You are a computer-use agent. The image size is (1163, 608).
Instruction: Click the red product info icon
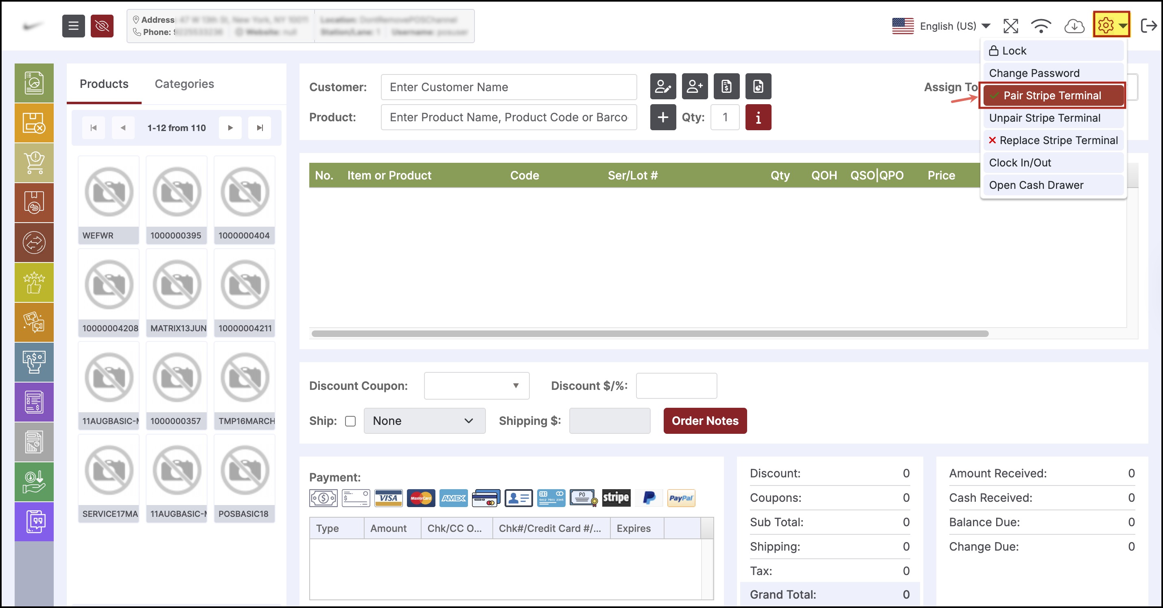(x=758, y=117)
